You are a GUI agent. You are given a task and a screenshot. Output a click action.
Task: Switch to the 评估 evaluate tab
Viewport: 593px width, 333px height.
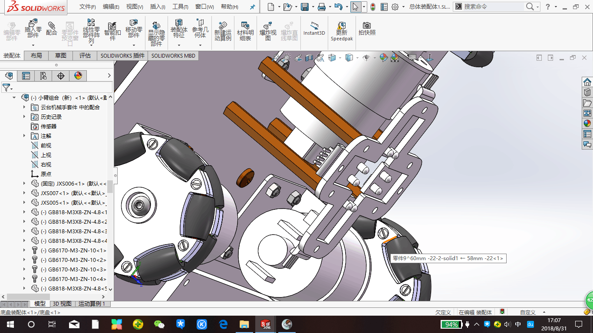coord(85,55)
